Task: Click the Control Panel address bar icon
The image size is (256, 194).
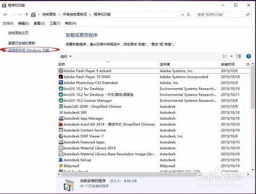Action: coord(33,15)
